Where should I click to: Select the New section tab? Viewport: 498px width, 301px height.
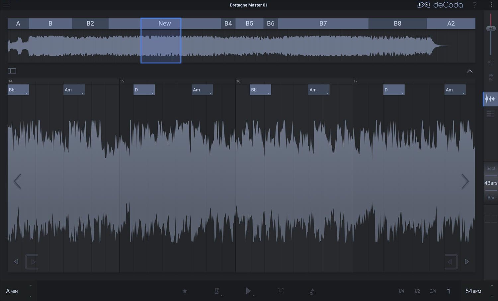(164, 23)
